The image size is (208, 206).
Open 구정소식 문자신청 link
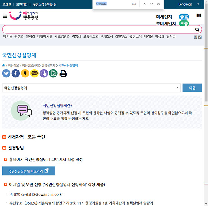coord(45,4)
